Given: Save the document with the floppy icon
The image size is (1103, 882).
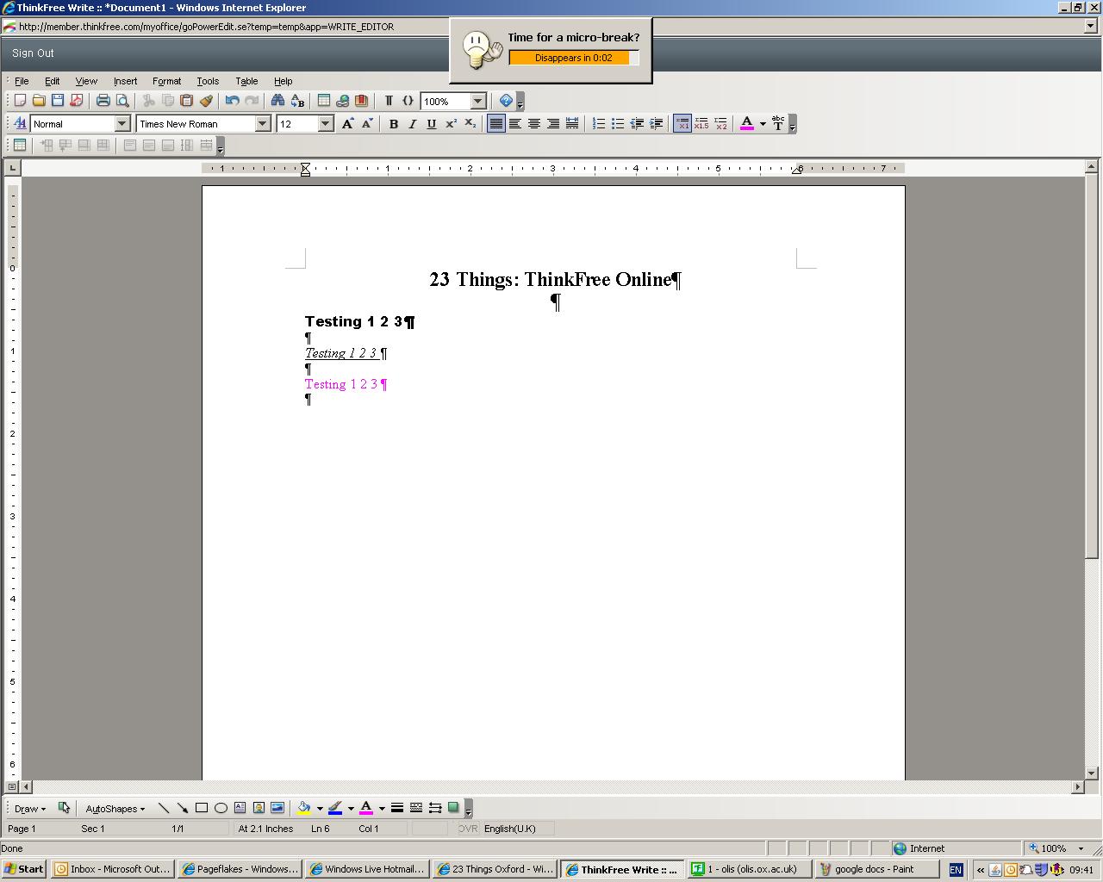Looking at the screenshot, I should coord(58,101).
